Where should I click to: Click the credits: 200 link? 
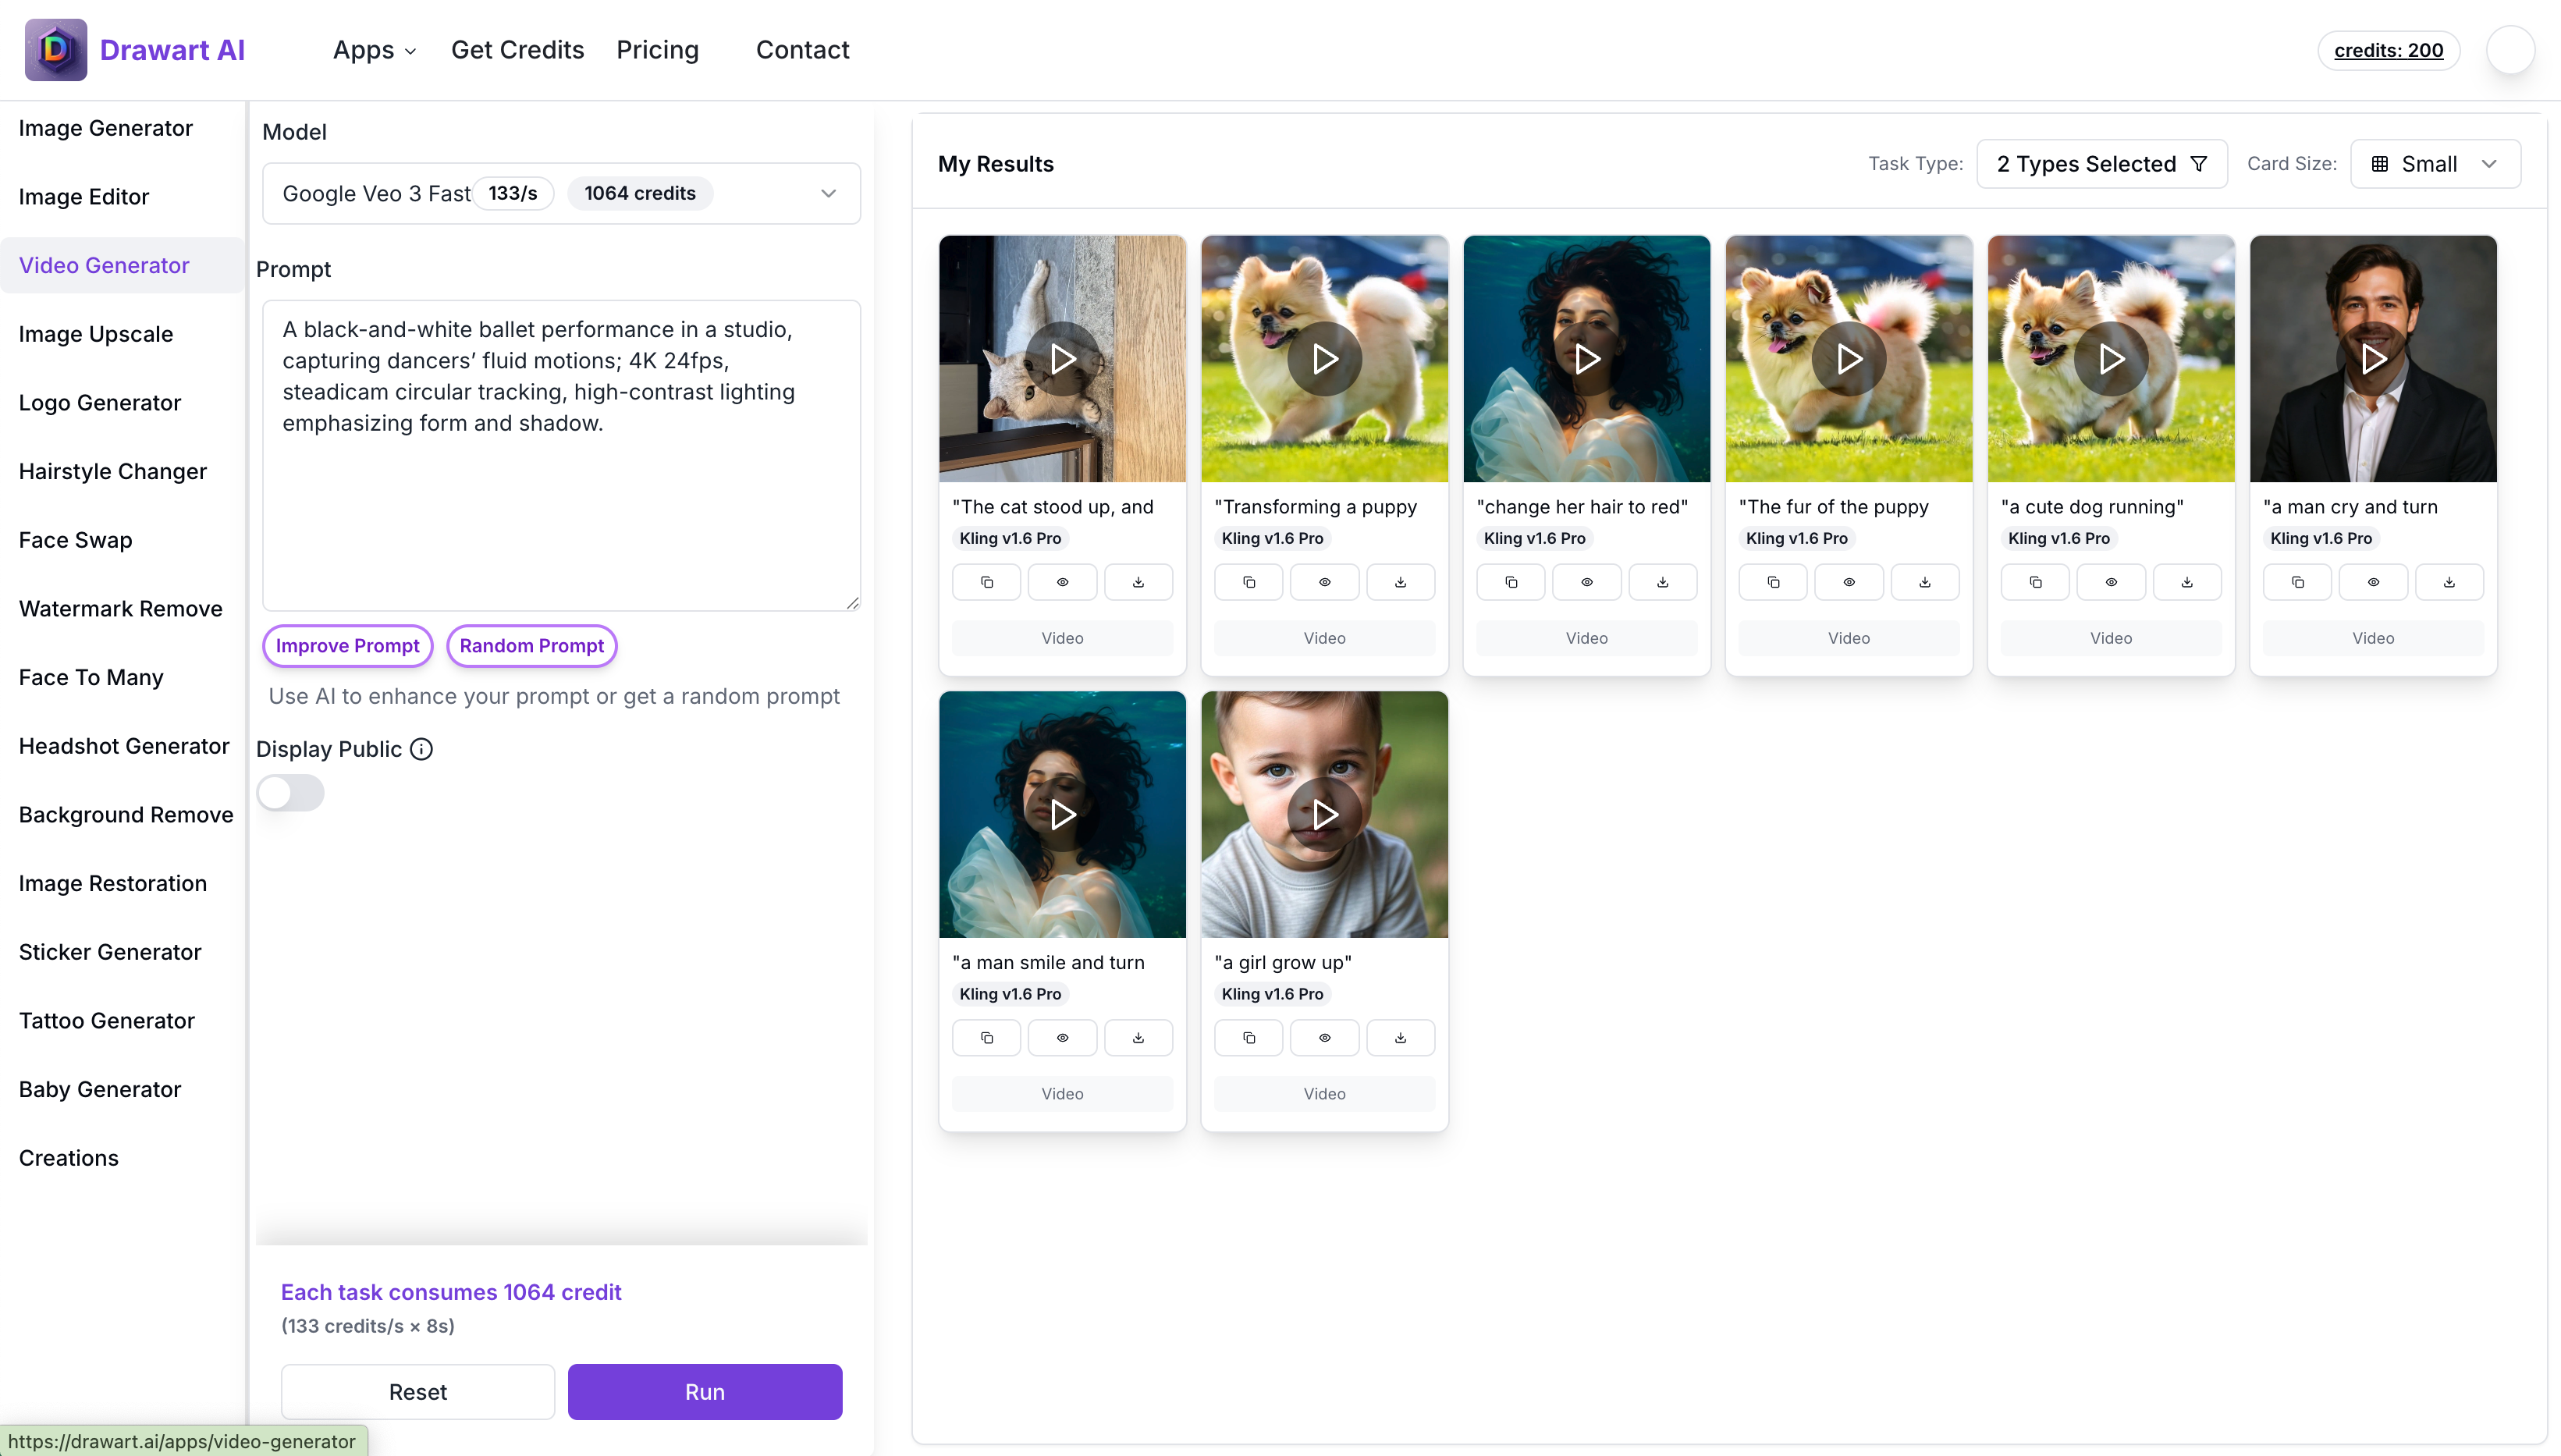[2388, 50]
